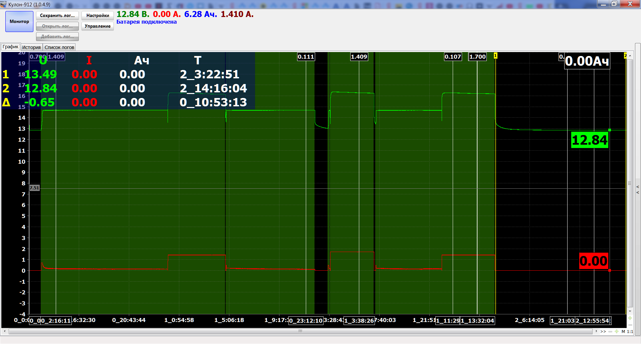
Task: Select the График tab
Action: [x=10, y=47]
